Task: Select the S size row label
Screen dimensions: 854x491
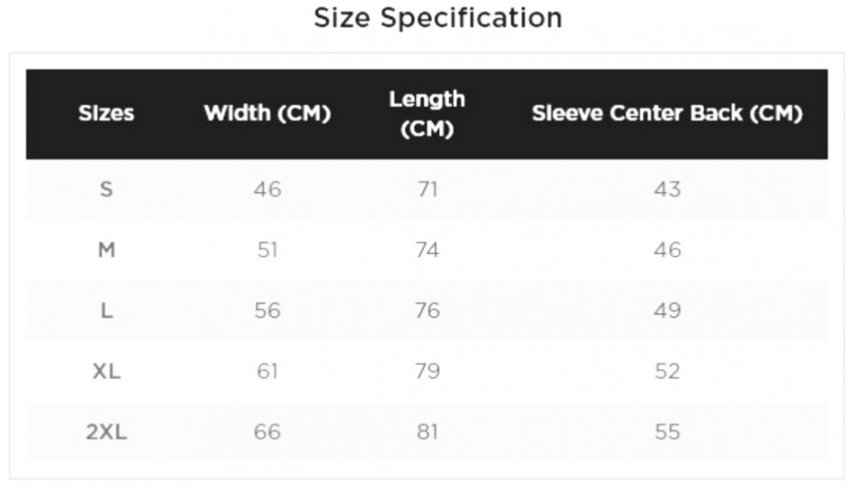Action: coord(106,190)
